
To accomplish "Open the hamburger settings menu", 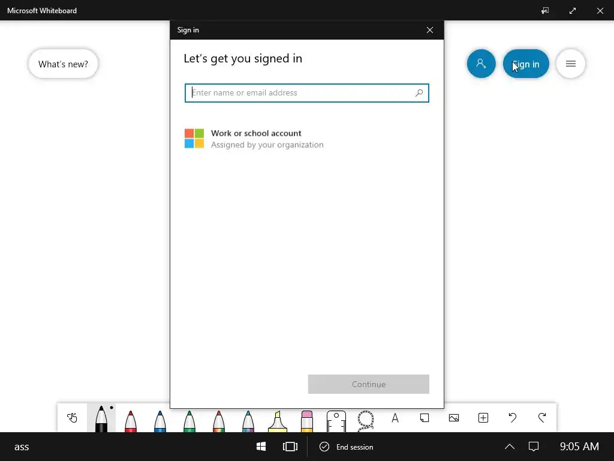I will pyautogui.click(x=571, y=64).
